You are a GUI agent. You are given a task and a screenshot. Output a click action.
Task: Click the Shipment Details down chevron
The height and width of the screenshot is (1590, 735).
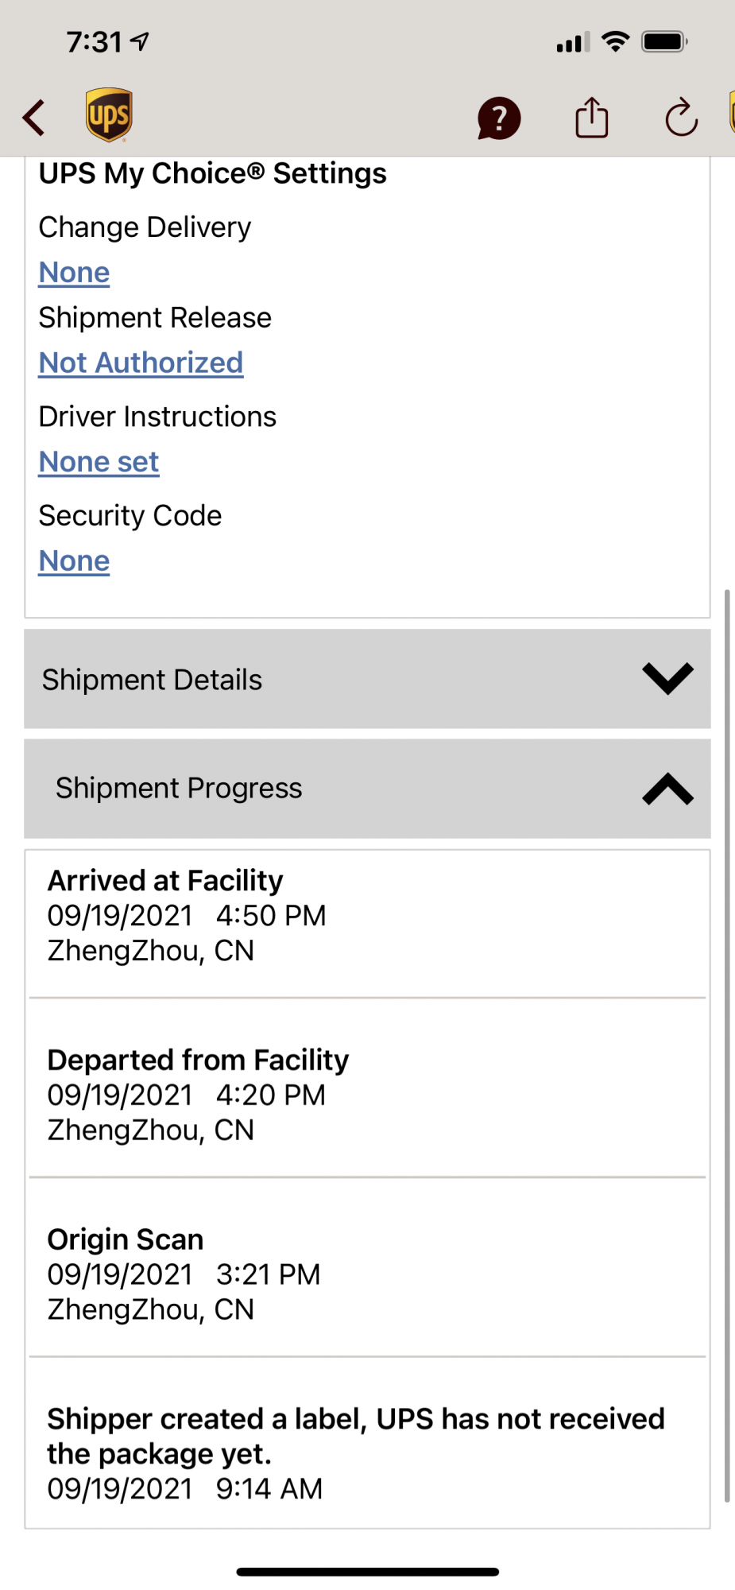coord(668,679)
